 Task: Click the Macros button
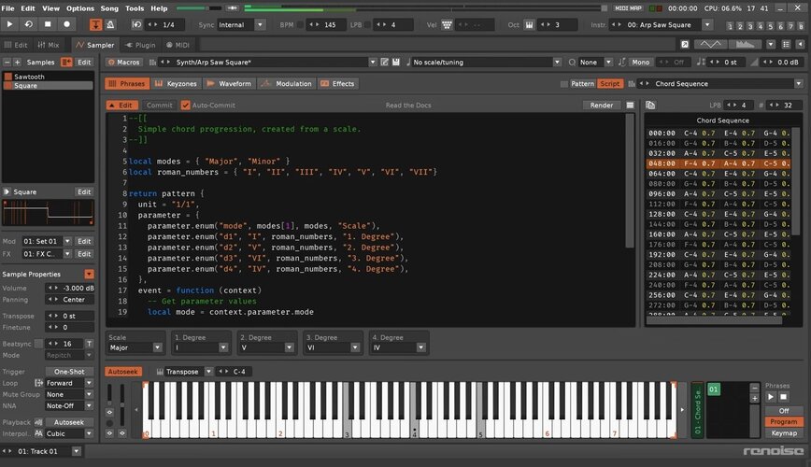(124, 62)
